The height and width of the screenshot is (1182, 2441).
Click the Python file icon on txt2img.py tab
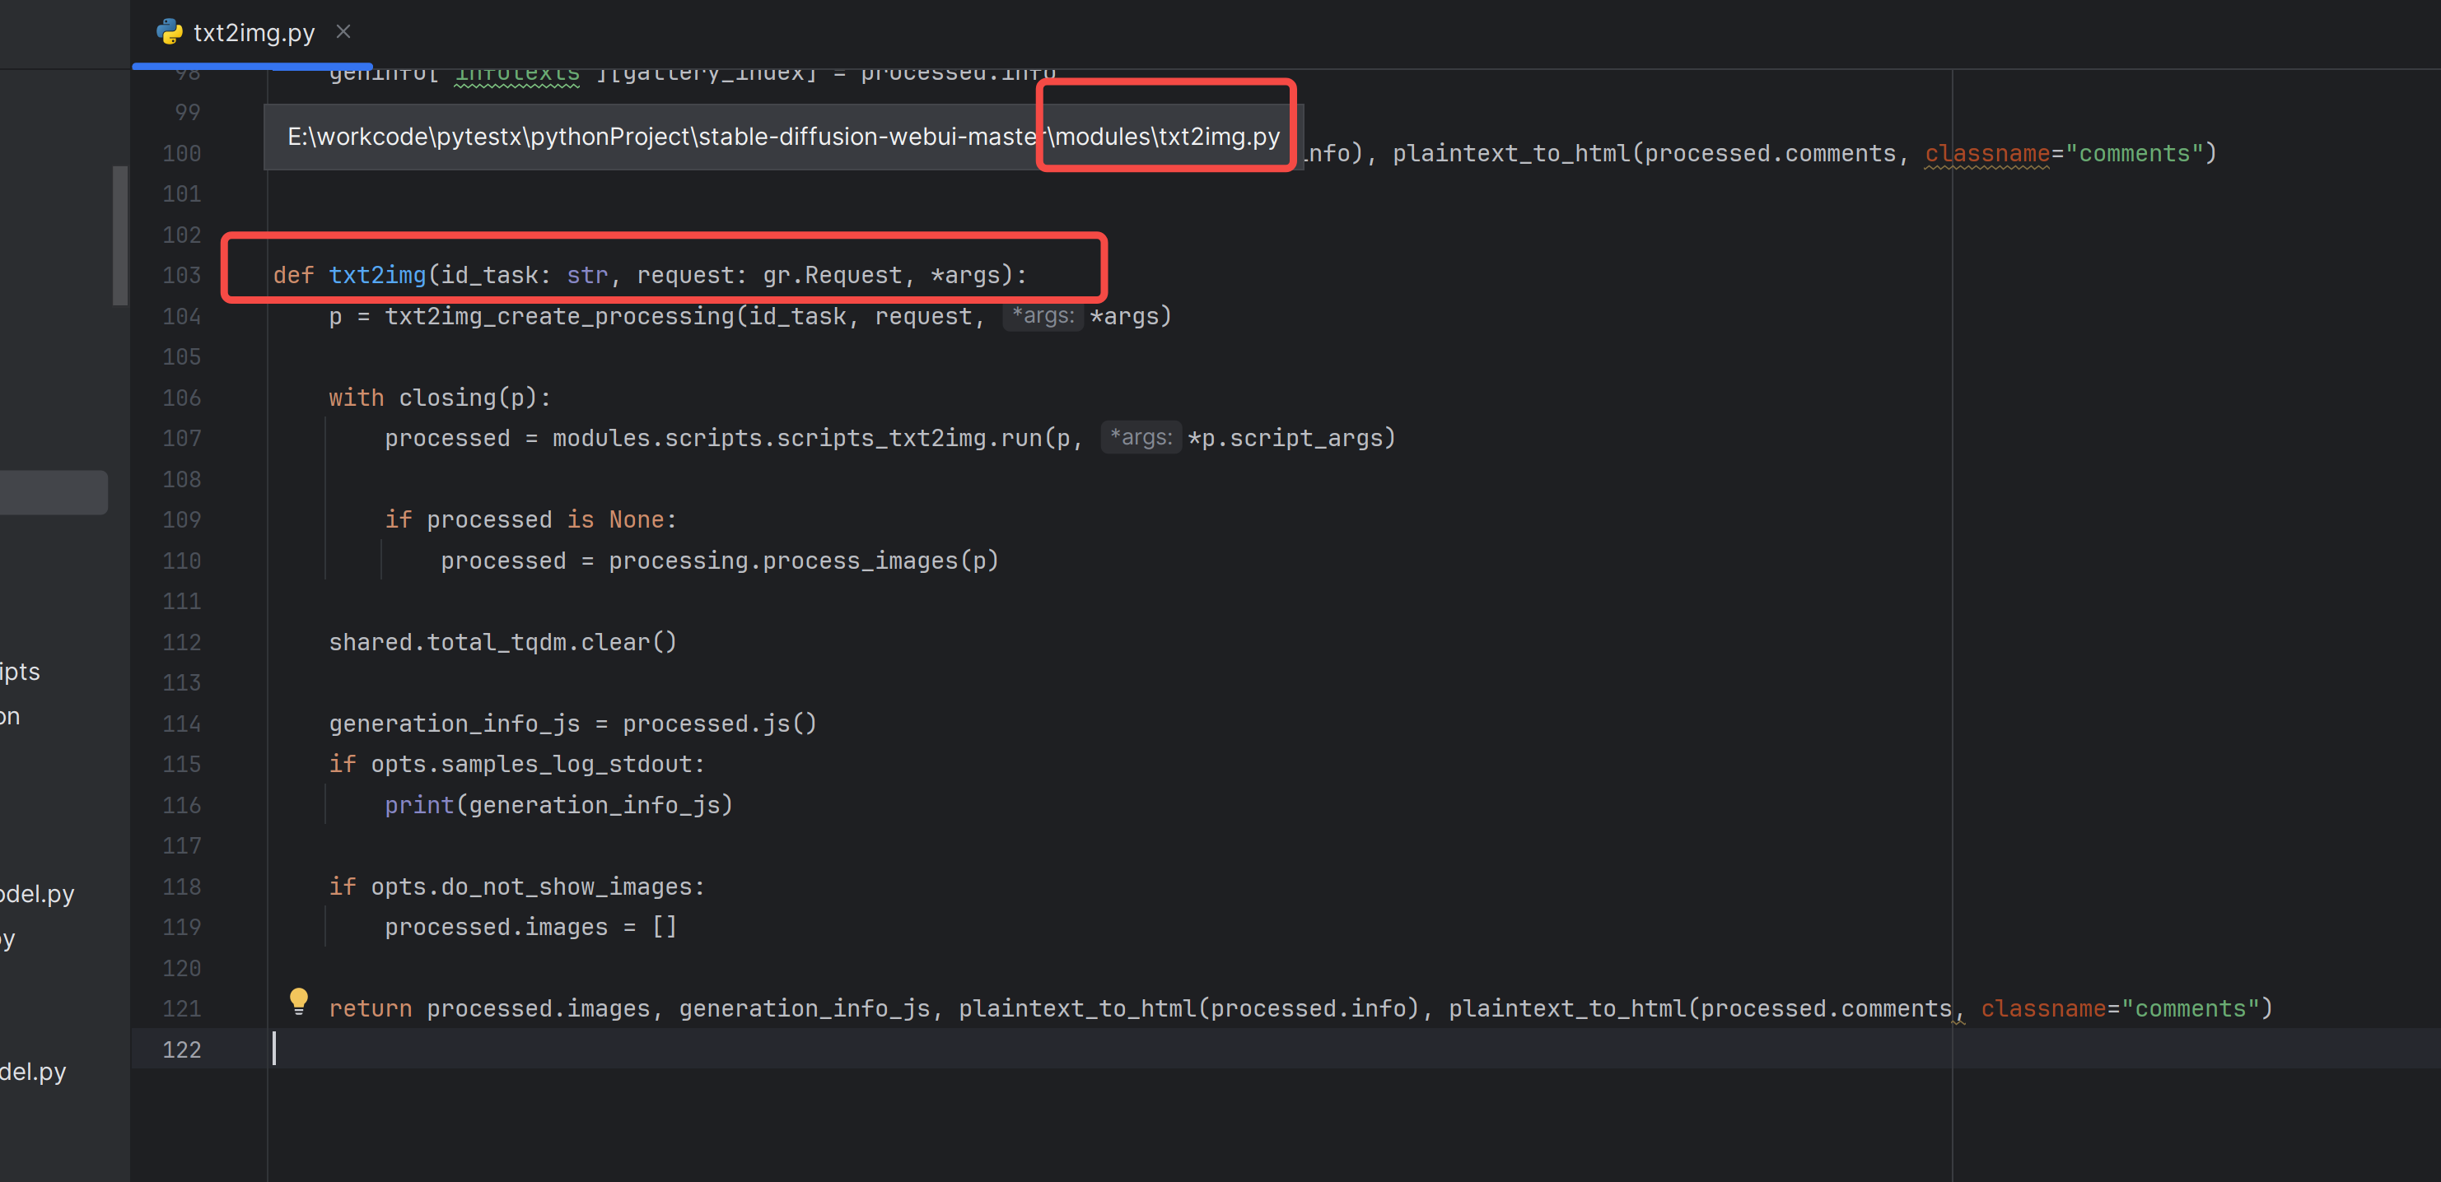click(170, 32)
